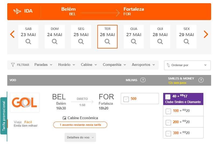Expand Detalhes do voo button

80,137
